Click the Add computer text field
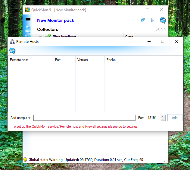This screenshot has width=190, height=170. (x=84, y=118)
